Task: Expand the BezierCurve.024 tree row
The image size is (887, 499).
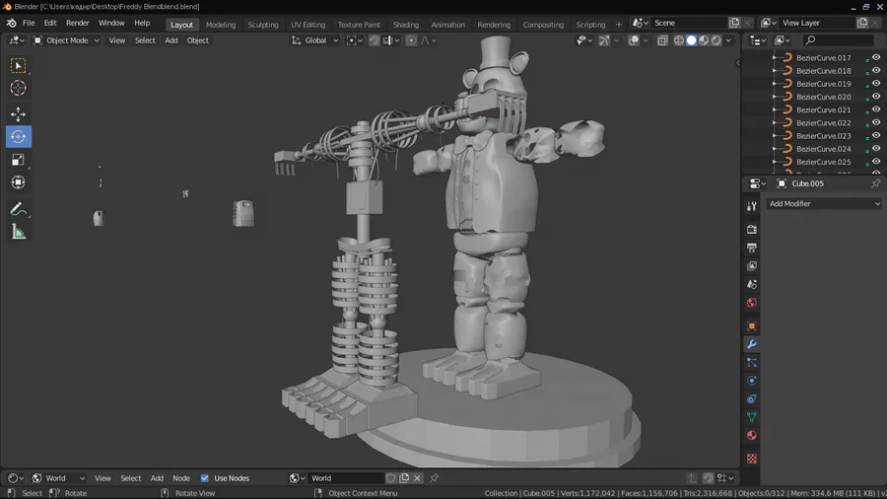Action: (x=775, y=149)
